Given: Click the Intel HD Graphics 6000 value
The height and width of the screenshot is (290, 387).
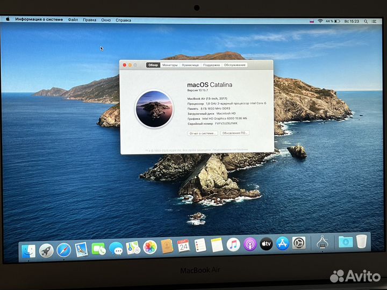Looking at the screenshot, I should tap(225, 119).
